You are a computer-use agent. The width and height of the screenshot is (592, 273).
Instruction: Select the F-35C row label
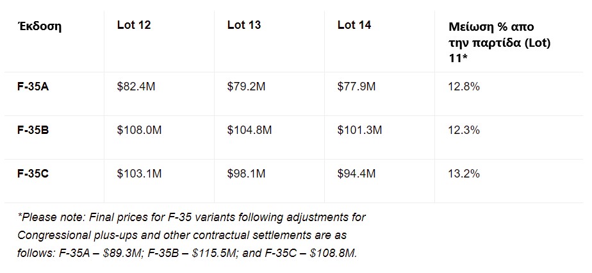click(33, 174)
